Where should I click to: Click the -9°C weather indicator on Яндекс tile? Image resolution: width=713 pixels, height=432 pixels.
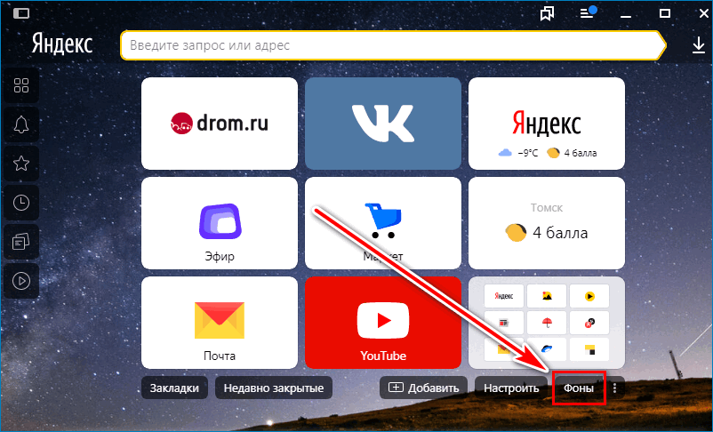(x=518, y=153)
